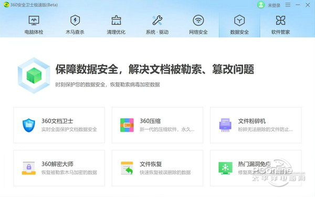Image resolution: width=315 pixels, height=197 pixels.
Task: Open the 清理优化 broom icon
Action: pos(116,20)
